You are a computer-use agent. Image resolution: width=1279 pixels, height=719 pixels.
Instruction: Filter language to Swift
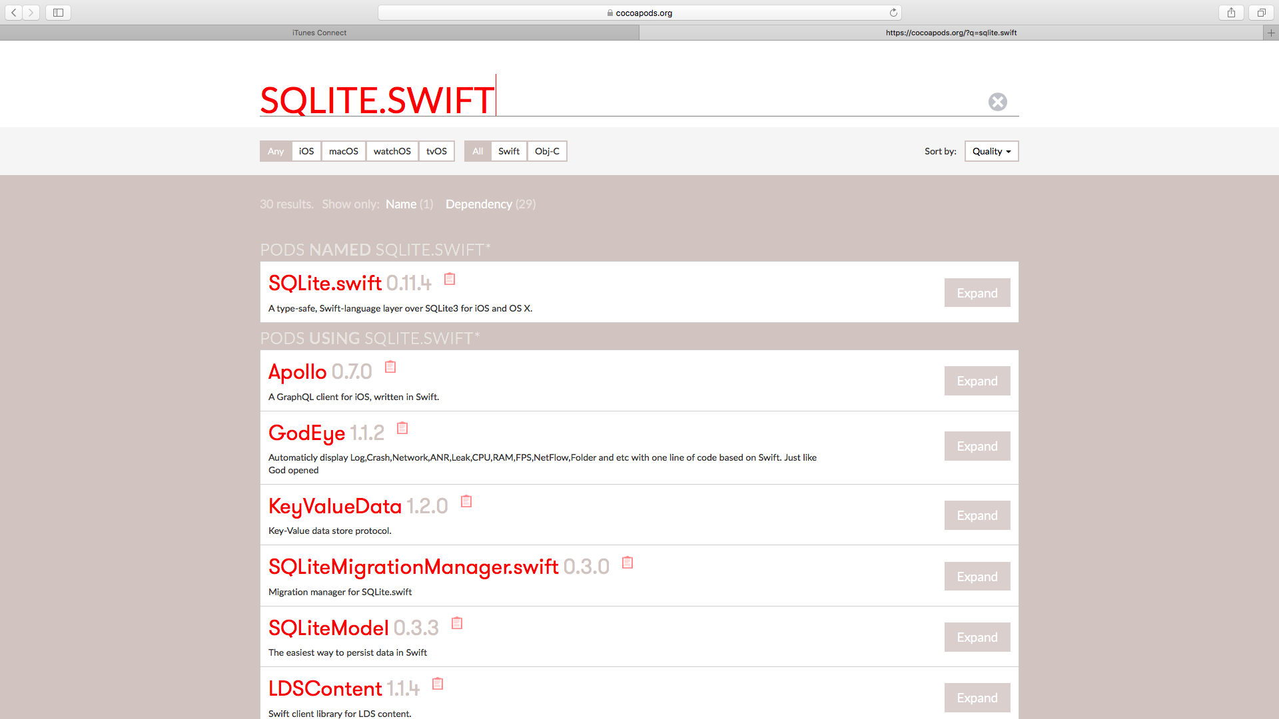pyautogui.click(x=508, y=151)
